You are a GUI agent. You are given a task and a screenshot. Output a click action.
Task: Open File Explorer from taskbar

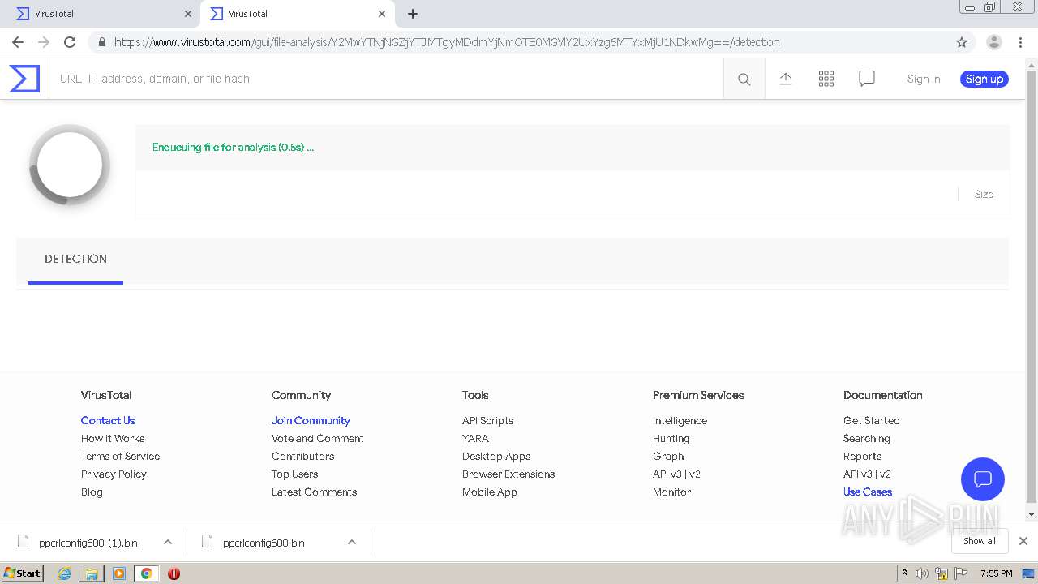pos(92,573)
